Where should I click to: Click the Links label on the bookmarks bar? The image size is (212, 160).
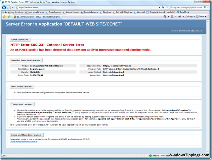pos(5,12)
